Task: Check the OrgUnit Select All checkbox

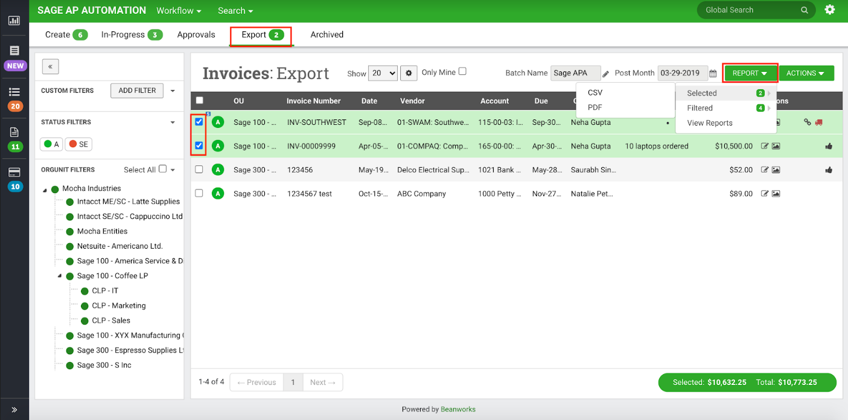Action: [162, 169]
